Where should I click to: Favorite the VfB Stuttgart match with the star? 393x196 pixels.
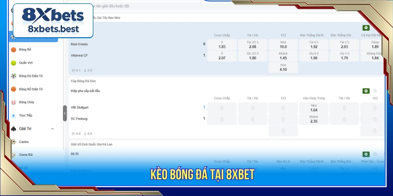(x=375, y=91)
